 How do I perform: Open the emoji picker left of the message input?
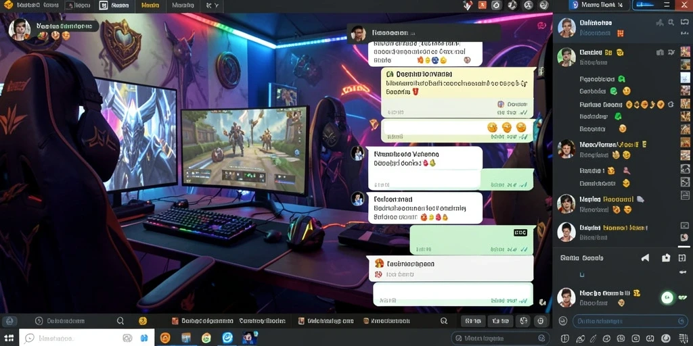[562, 321]
